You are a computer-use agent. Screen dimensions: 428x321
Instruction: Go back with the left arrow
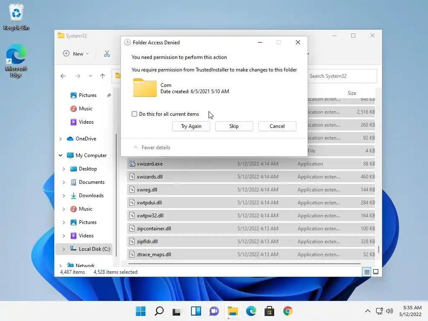pos(63,76)
